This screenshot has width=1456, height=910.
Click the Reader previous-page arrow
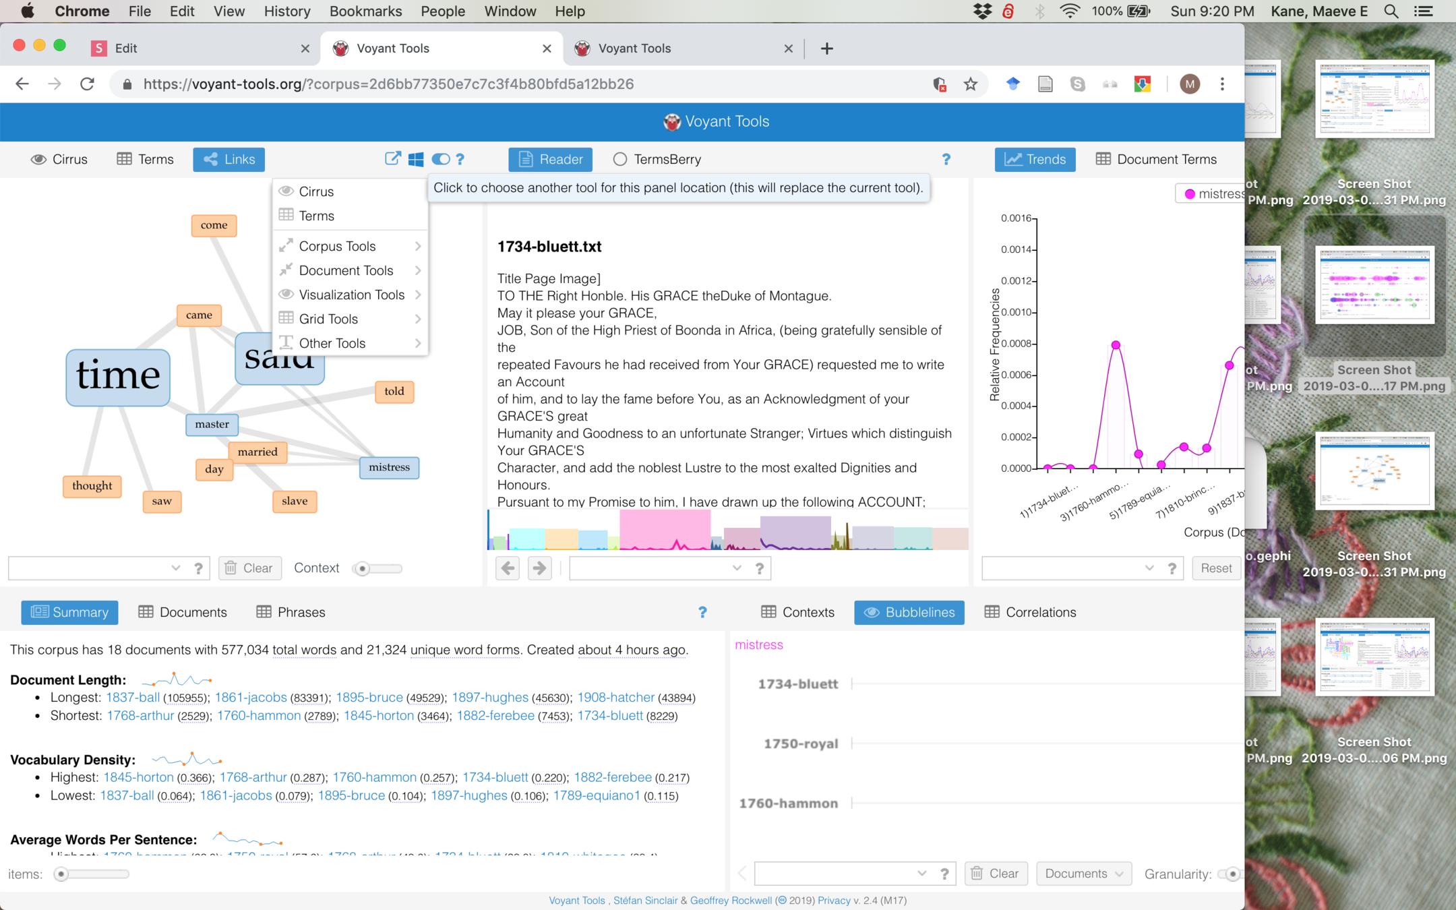[x=508, y=568]
